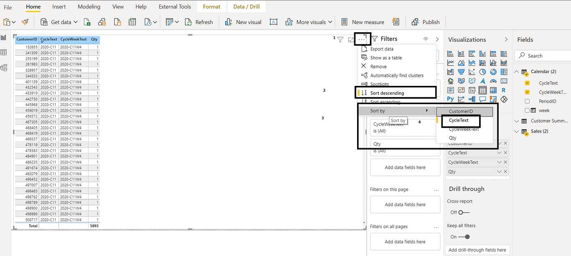571x256 pixels.
Task: Open the Q&A visualization icon
Action: point(482,99)
